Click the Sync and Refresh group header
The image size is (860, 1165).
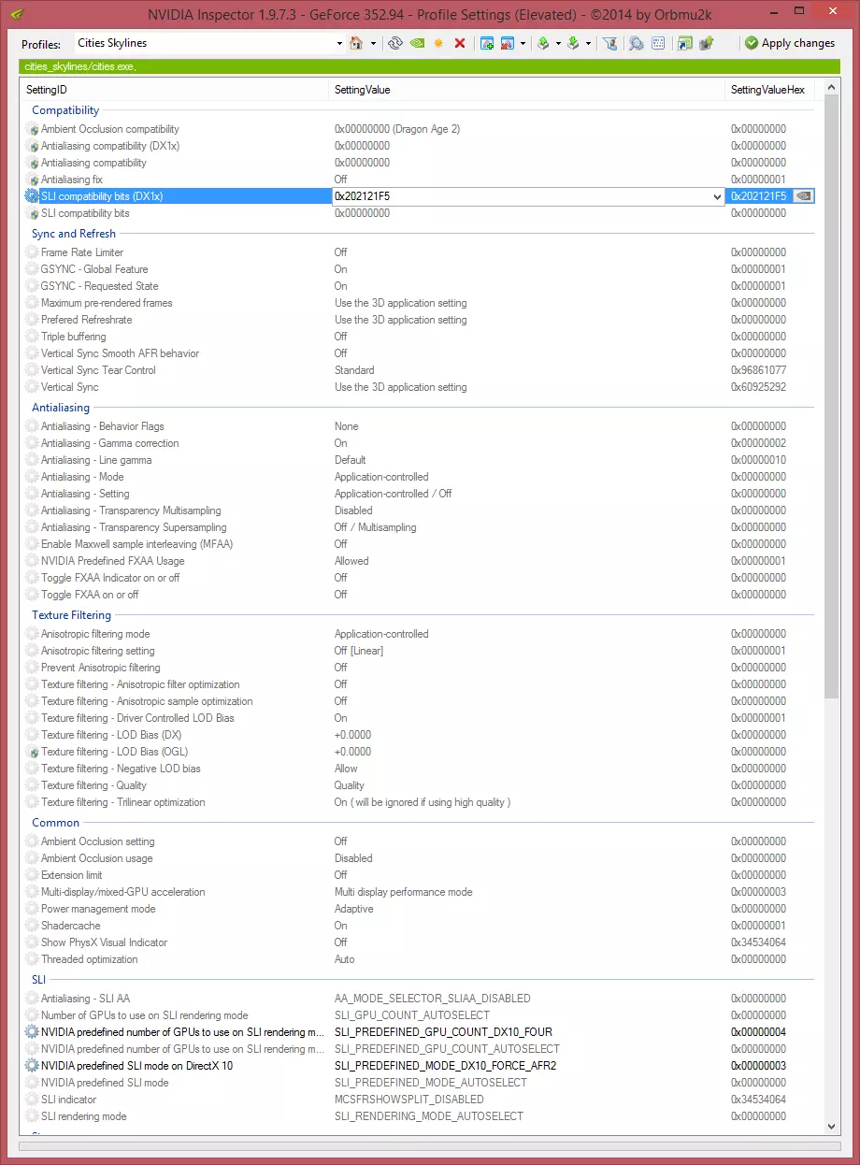pyautogui.click(x=74, y=234)
